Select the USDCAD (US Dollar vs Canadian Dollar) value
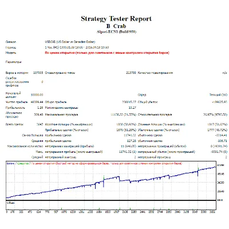Viewport: 229px width, 229px height. [70, 42]
